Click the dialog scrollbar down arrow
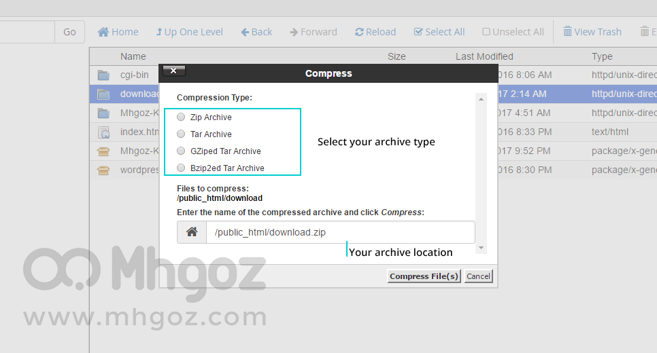 (481, 248)
